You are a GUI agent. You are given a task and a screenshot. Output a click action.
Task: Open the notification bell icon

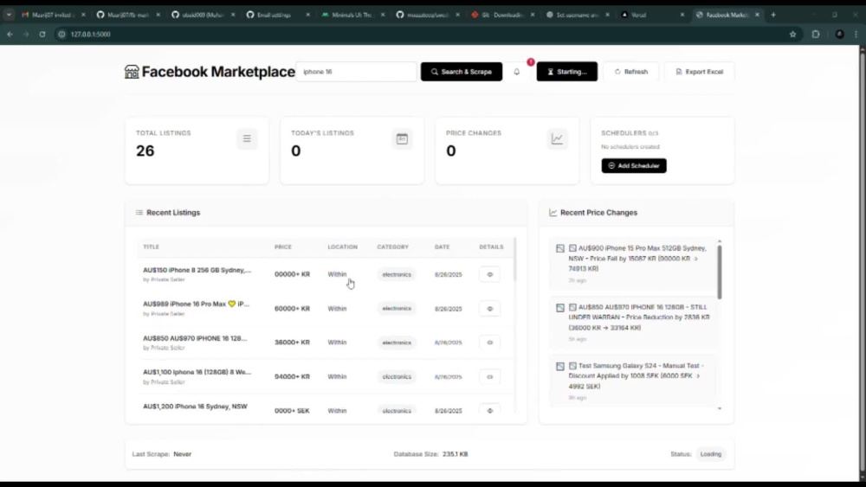click(x=517, y=72)
